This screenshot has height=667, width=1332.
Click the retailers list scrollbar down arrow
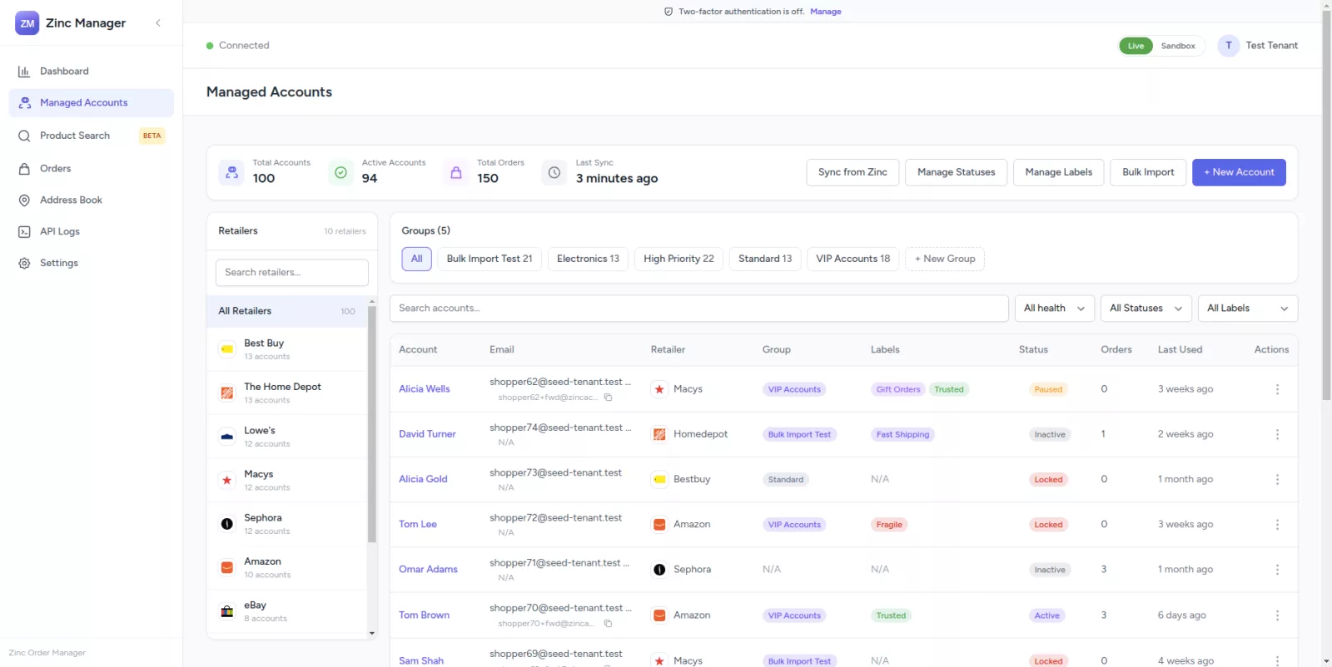pyautogui.click(x=372, y=634)
